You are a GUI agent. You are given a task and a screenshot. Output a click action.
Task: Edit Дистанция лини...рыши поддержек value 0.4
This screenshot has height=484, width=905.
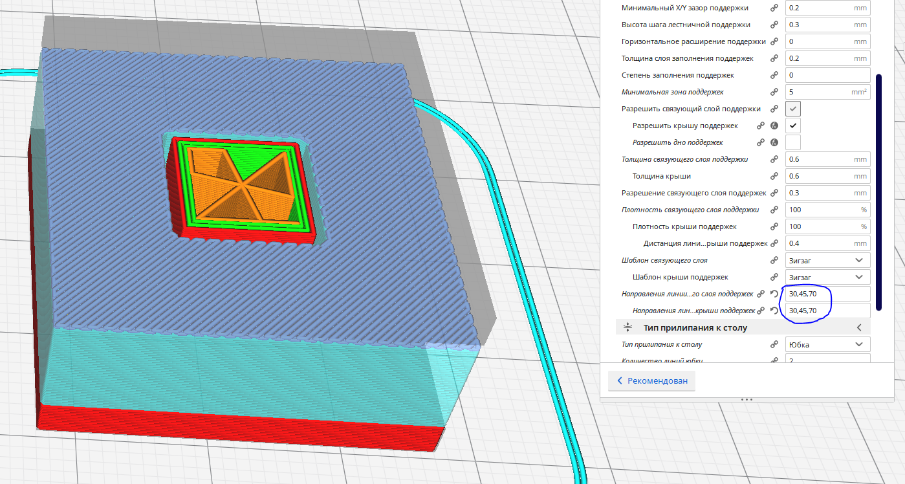(828, 243)
